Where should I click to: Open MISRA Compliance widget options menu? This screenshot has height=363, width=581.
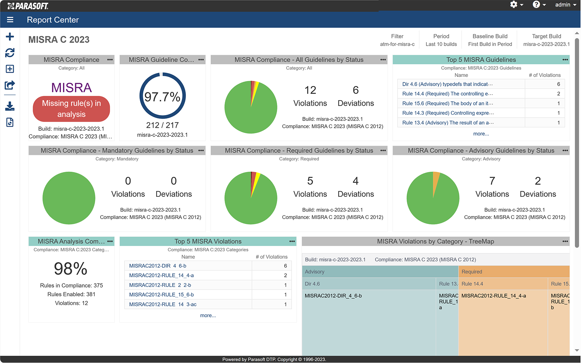click(x=110, y=60)
